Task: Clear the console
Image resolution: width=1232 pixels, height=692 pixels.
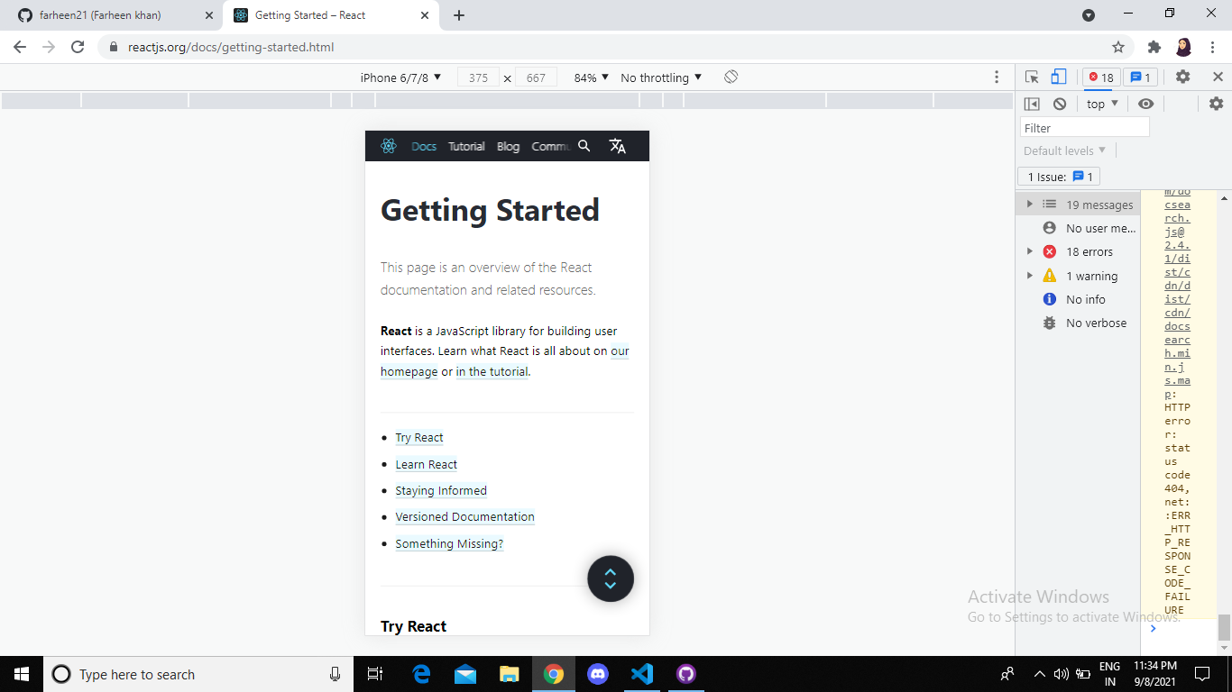Action: [1060, 104]
